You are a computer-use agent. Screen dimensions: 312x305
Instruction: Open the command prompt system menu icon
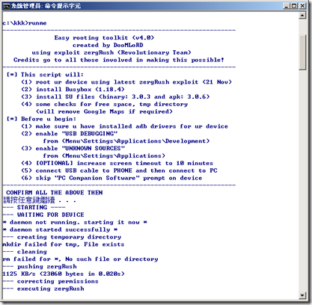click(7, 6)
